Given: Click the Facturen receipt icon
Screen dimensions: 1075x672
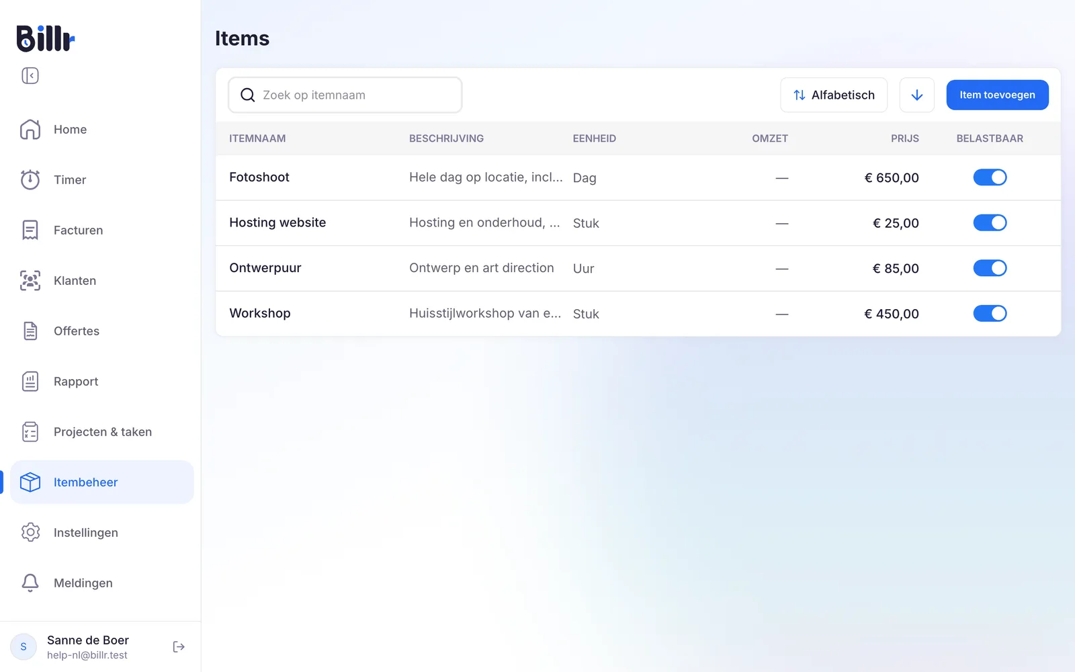Looking at the screenshot, I should coord(30,230).
